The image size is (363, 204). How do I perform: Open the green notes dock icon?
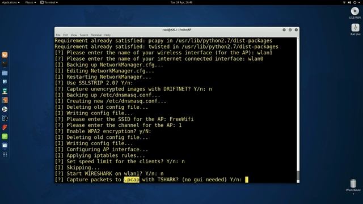pos(5,137)
